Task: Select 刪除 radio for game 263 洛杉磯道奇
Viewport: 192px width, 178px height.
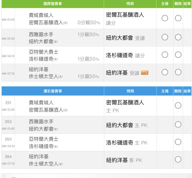Action: [x=178, y=142]
